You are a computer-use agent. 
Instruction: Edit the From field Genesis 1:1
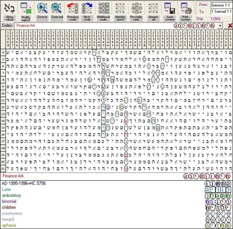(x=222, y=5)
